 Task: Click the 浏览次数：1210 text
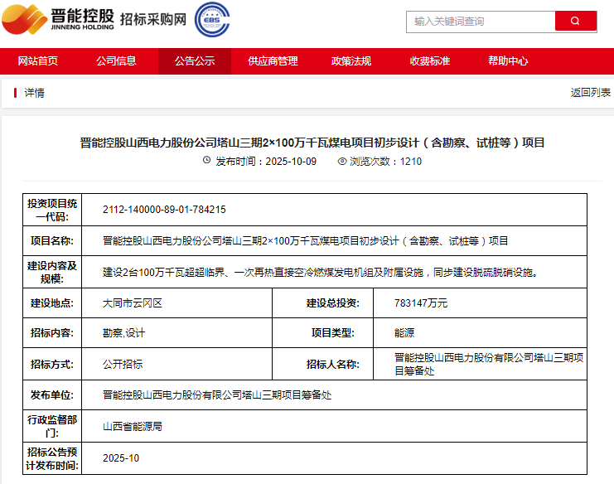coord(385,162)
